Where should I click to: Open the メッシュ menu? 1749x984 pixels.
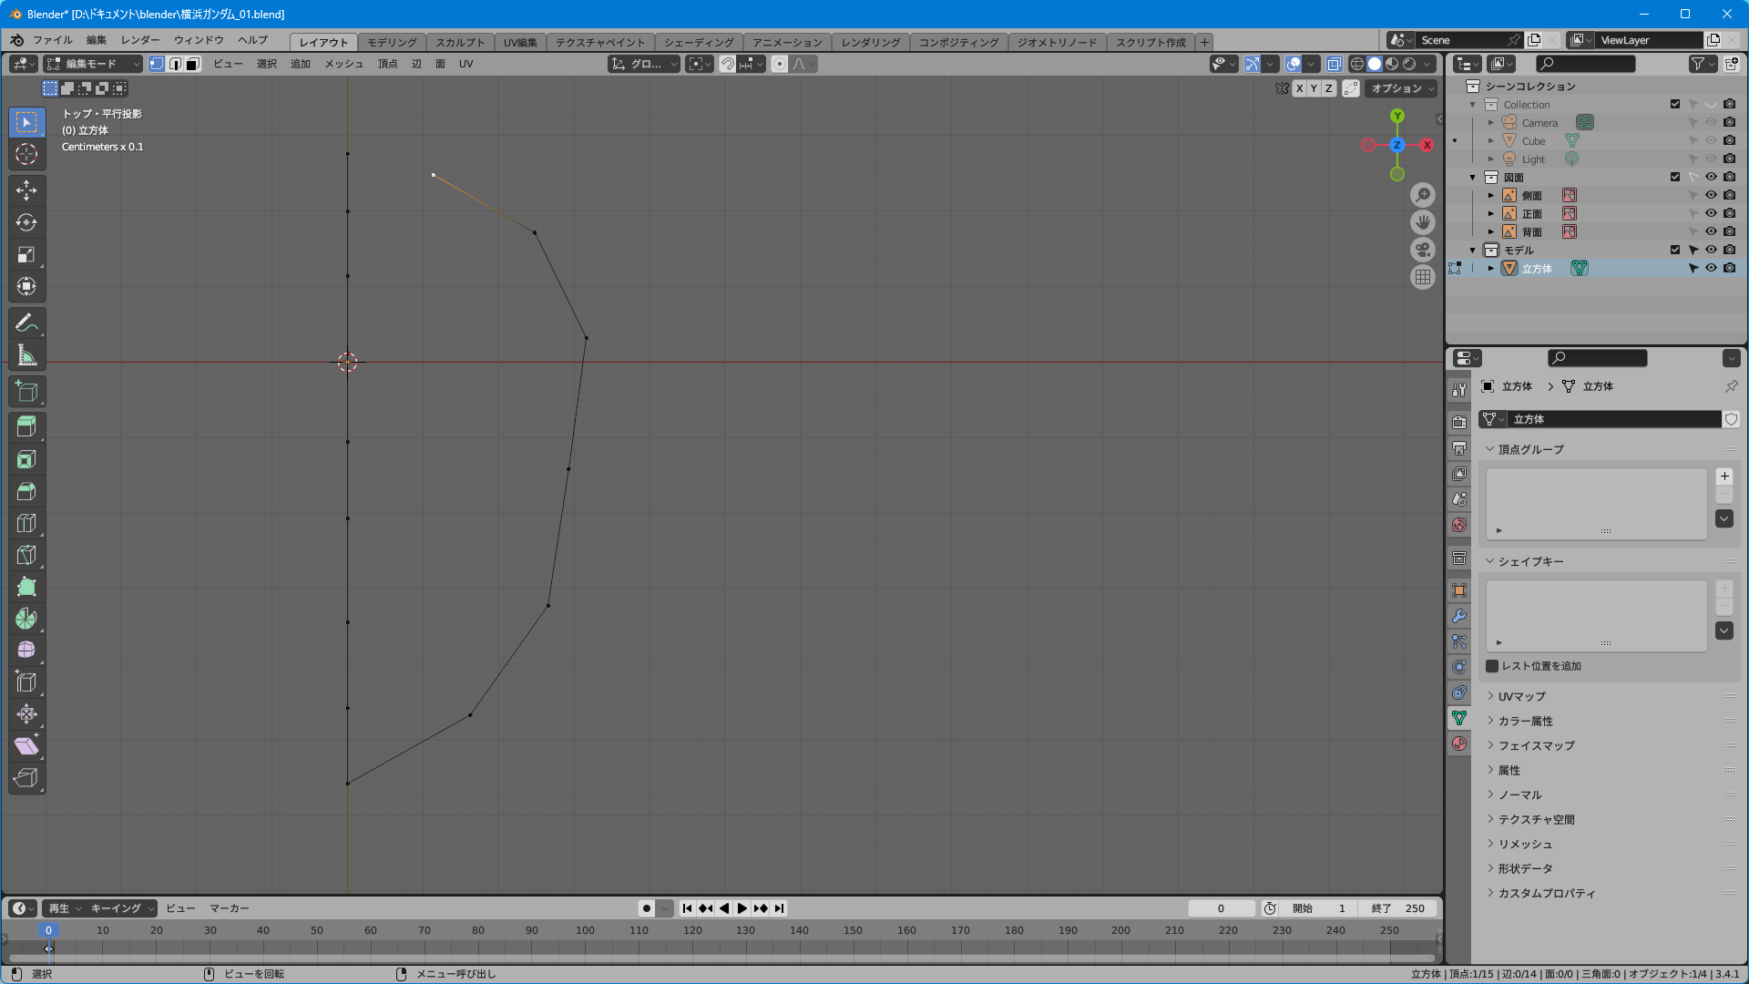tap(343, 64)
